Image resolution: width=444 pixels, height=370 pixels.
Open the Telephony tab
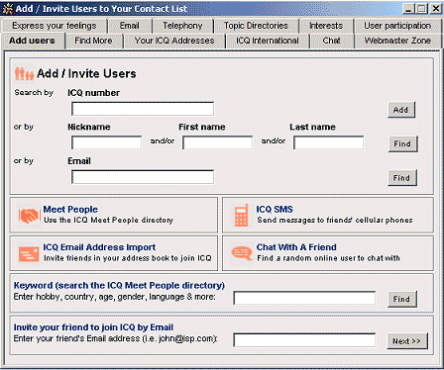coord(182,26)
